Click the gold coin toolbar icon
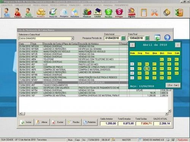 point(167,12)
